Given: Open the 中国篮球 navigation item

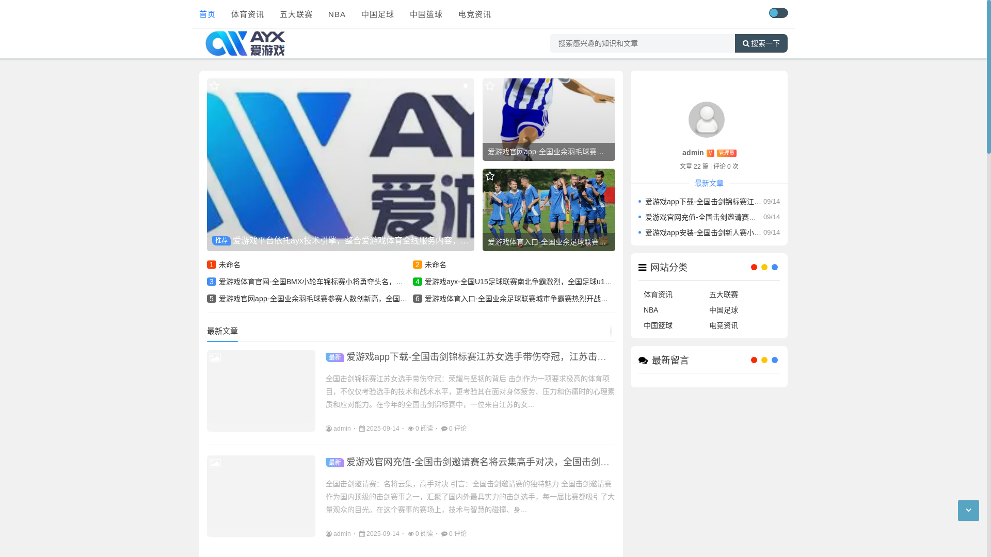Looking at the screenshot, I should [426, 14].
